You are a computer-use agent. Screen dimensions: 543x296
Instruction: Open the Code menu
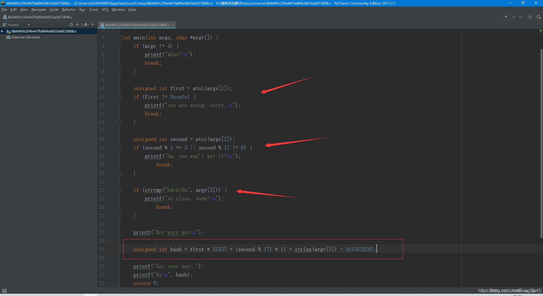click(54, 10)
